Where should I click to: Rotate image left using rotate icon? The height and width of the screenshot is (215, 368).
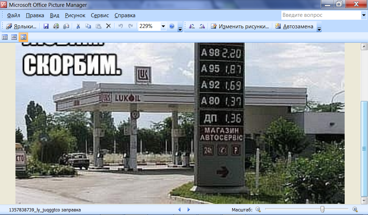click(x=192, y=26)
